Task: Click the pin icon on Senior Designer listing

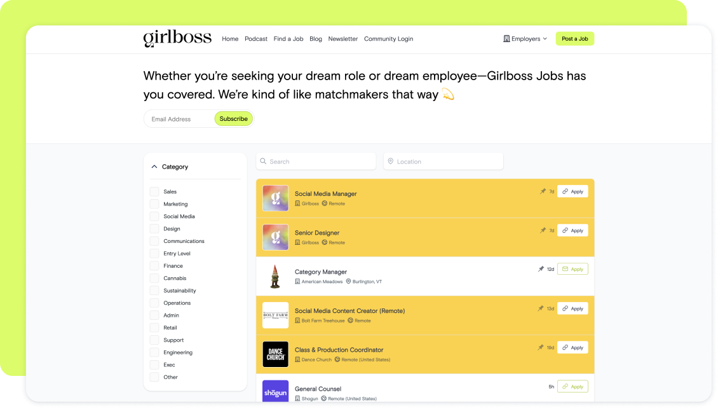Action: 542,230
